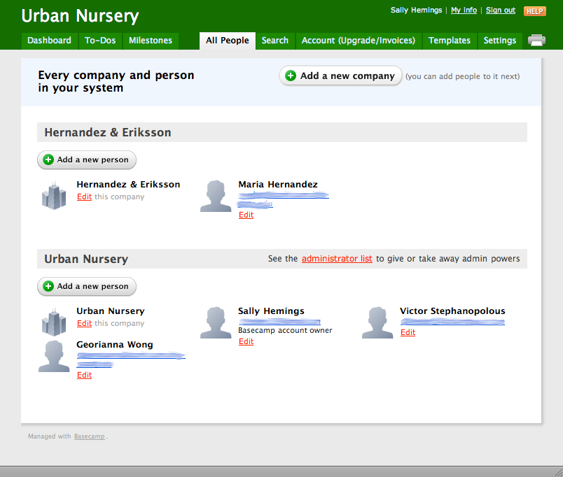Image resolution: width=563 pixels, height=477 pixels.
Task: Click green plus on Add a new company
Action: pos(291,76)
